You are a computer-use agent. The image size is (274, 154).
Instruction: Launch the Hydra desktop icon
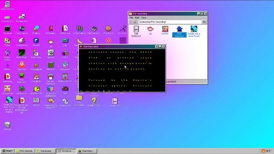[22, 90]
